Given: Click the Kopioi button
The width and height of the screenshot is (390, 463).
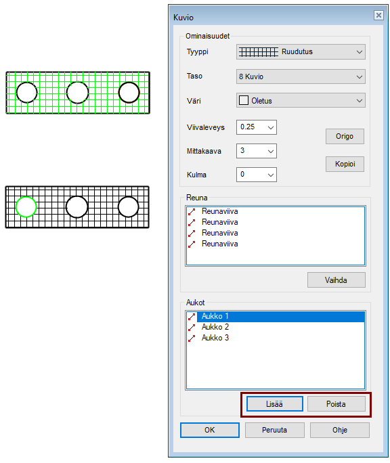Looking at the screenshot, I should coord(345,164).
